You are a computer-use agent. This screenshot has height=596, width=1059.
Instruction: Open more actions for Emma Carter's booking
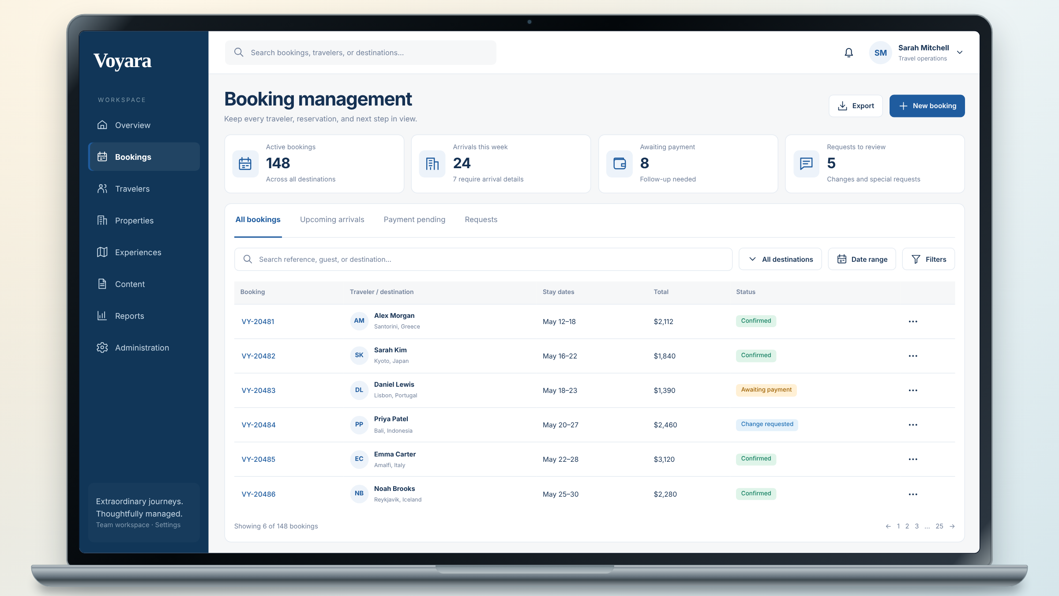click(x=913, y=459)
